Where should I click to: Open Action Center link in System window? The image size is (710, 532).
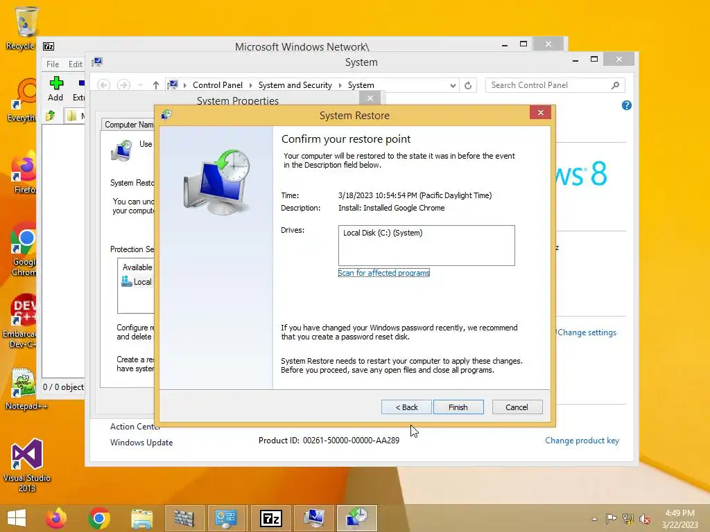135,427
